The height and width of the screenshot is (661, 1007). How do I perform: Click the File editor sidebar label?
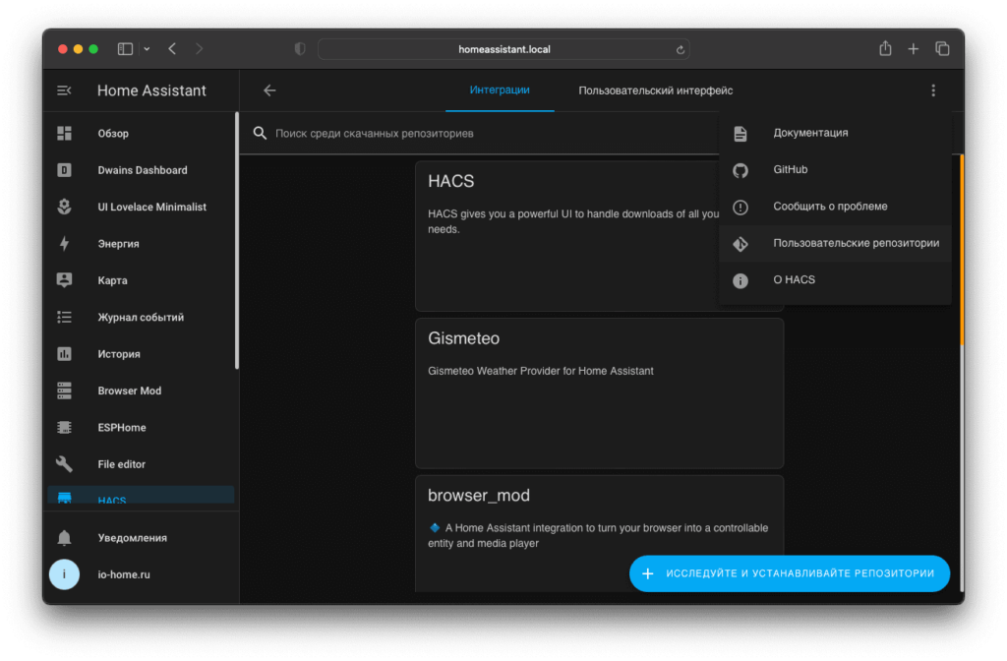(121, 464)
